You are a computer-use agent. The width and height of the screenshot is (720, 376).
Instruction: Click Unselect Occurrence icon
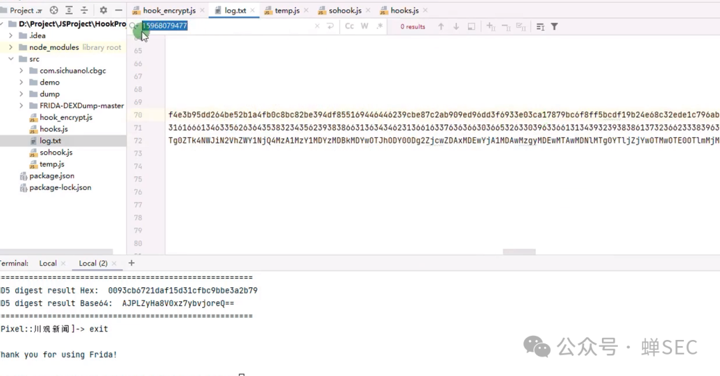pyautogui.click(x=506, y=27)
